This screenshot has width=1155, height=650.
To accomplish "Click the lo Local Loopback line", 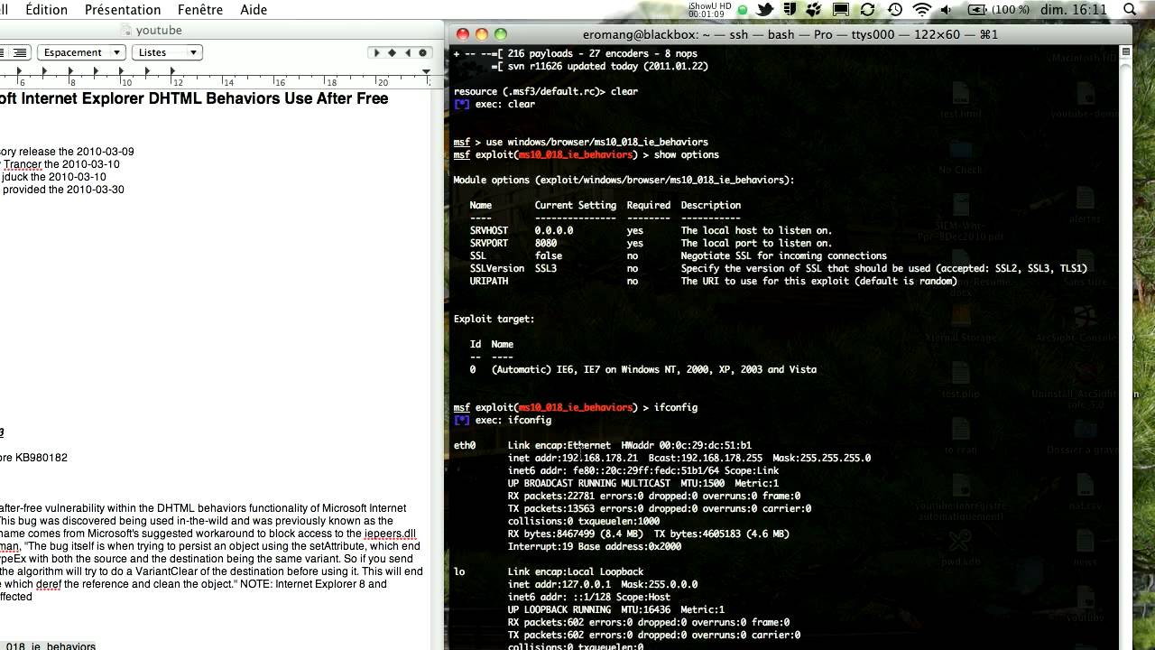I will click(x=549, y=571).
